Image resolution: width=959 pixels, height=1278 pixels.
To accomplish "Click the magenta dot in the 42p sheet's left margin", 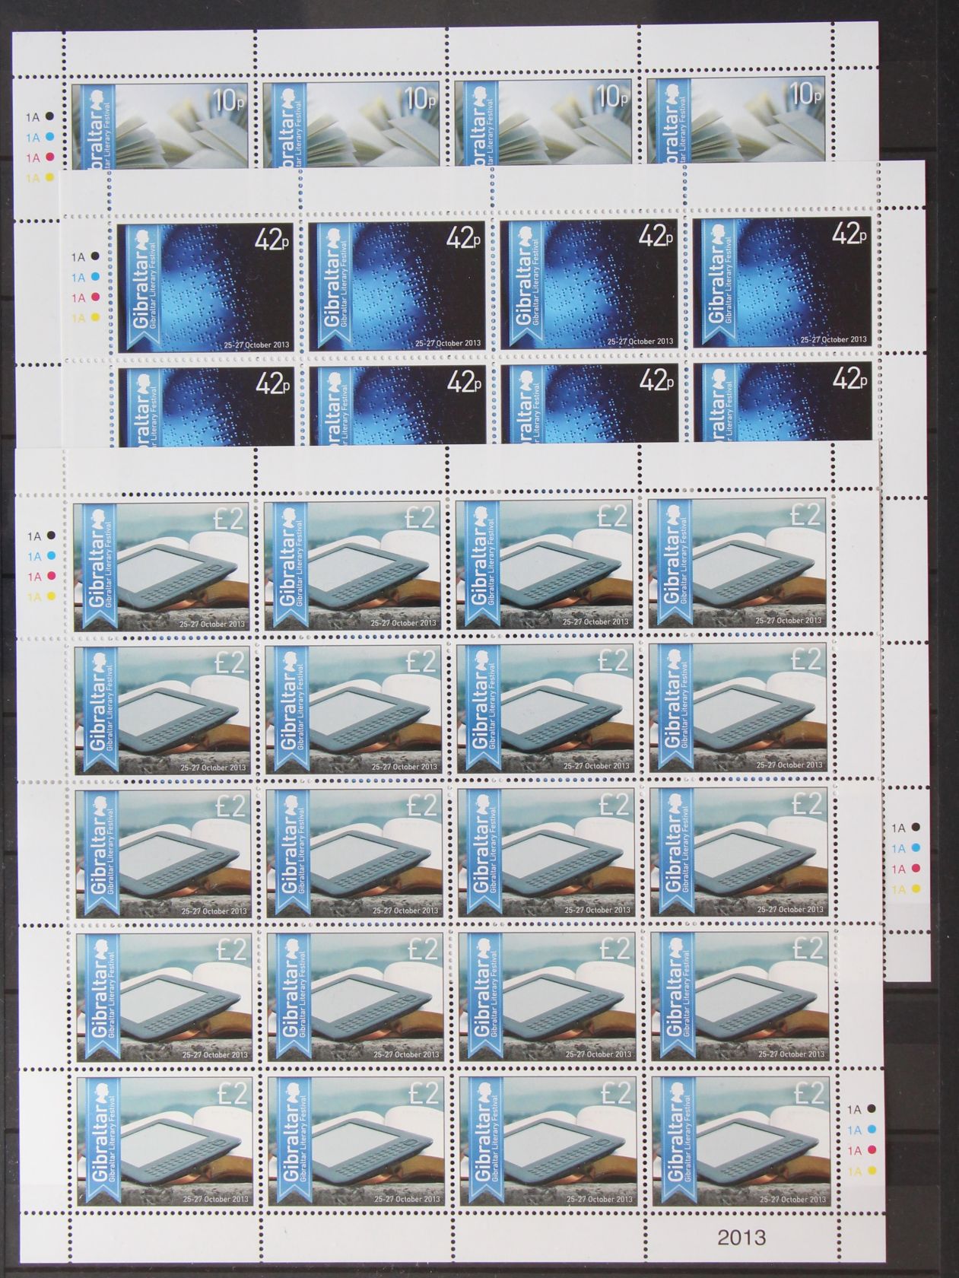I will tap(97, 298).
